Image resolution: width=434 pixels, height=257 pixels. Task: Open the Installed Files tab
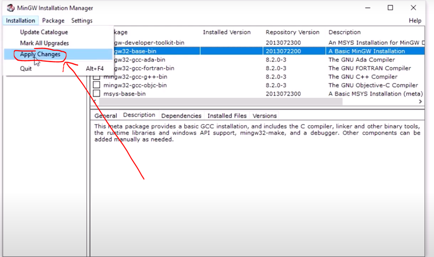pos(227,116)
